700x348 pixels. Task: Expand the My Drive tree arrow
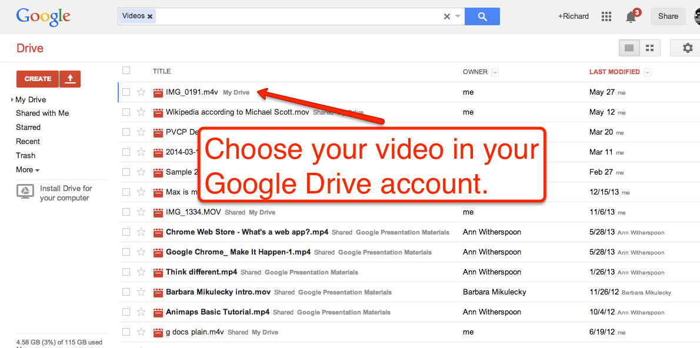click(12, 100)
